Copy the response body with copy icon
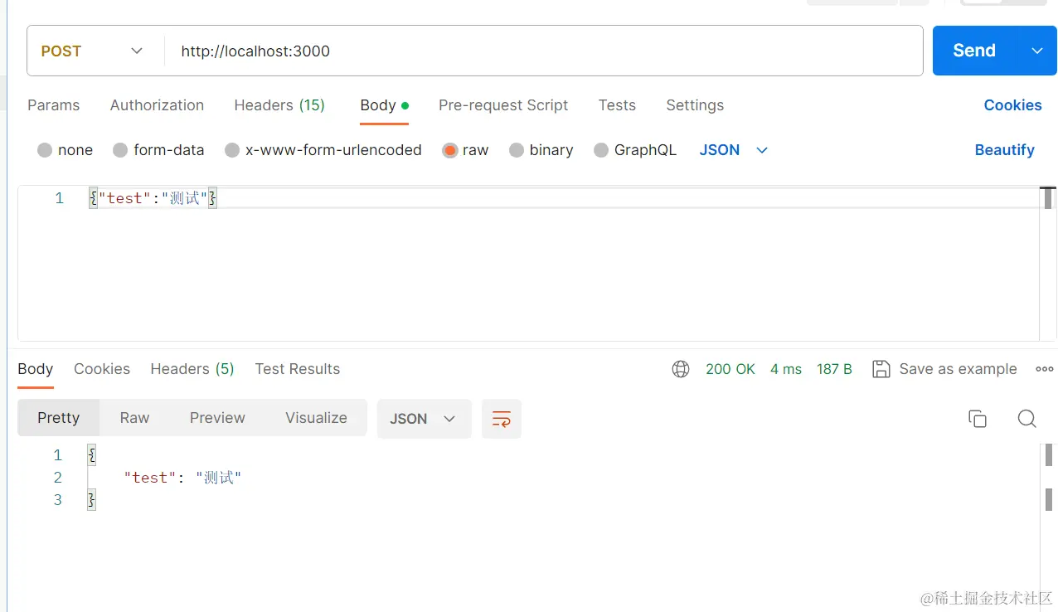The height and width of the screenshot is (612, 1058). (x=978, y=419)
